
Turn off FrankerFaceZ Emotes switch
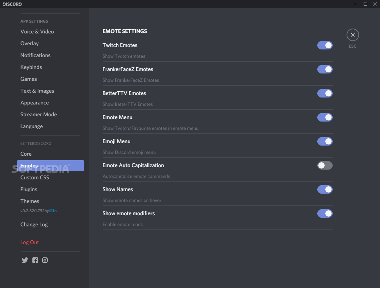click(325, 69)
